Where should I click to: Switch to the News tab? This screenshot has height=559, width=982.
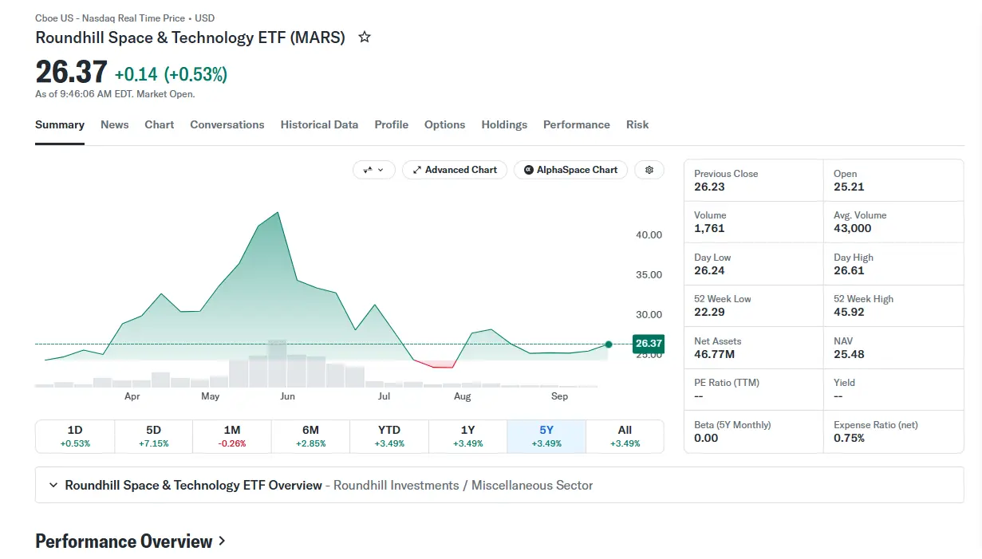point(115,125)
